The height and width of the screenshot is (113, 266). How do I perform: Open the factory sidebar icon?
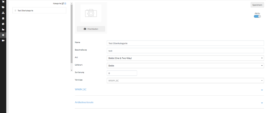tap(3, 30)
